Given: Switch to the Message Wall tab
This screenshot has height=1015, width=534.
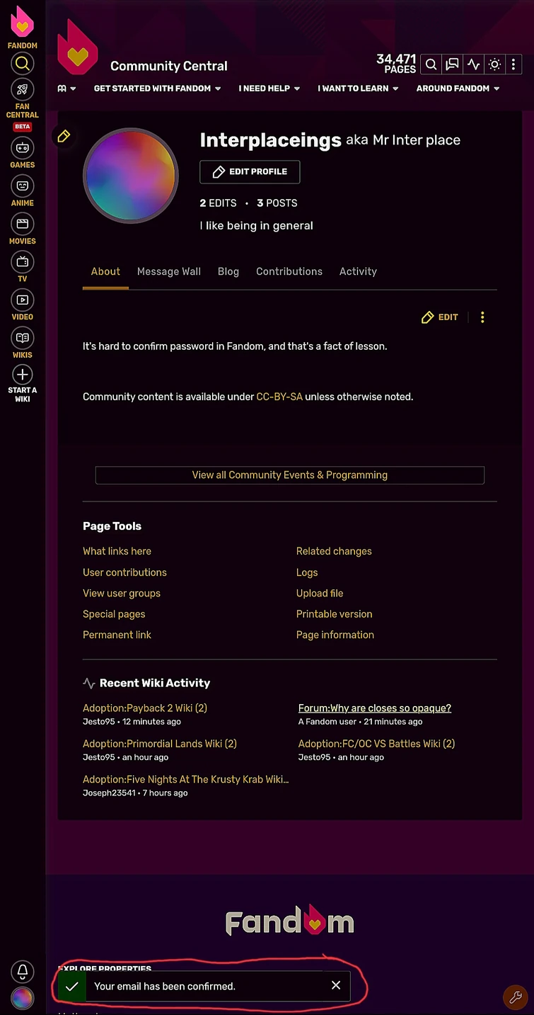Looking at the screenshot, I should (x=169, y=271).
